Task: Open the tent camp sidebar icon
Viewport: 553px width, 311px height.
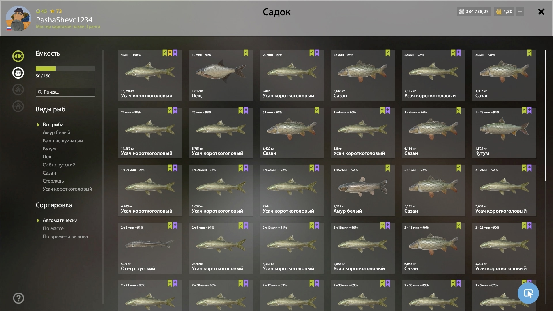Action: point(18,90)
